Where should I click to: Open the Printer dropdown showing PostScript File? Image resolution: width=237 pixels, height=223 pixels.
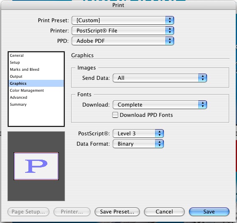tap(123, 30)
